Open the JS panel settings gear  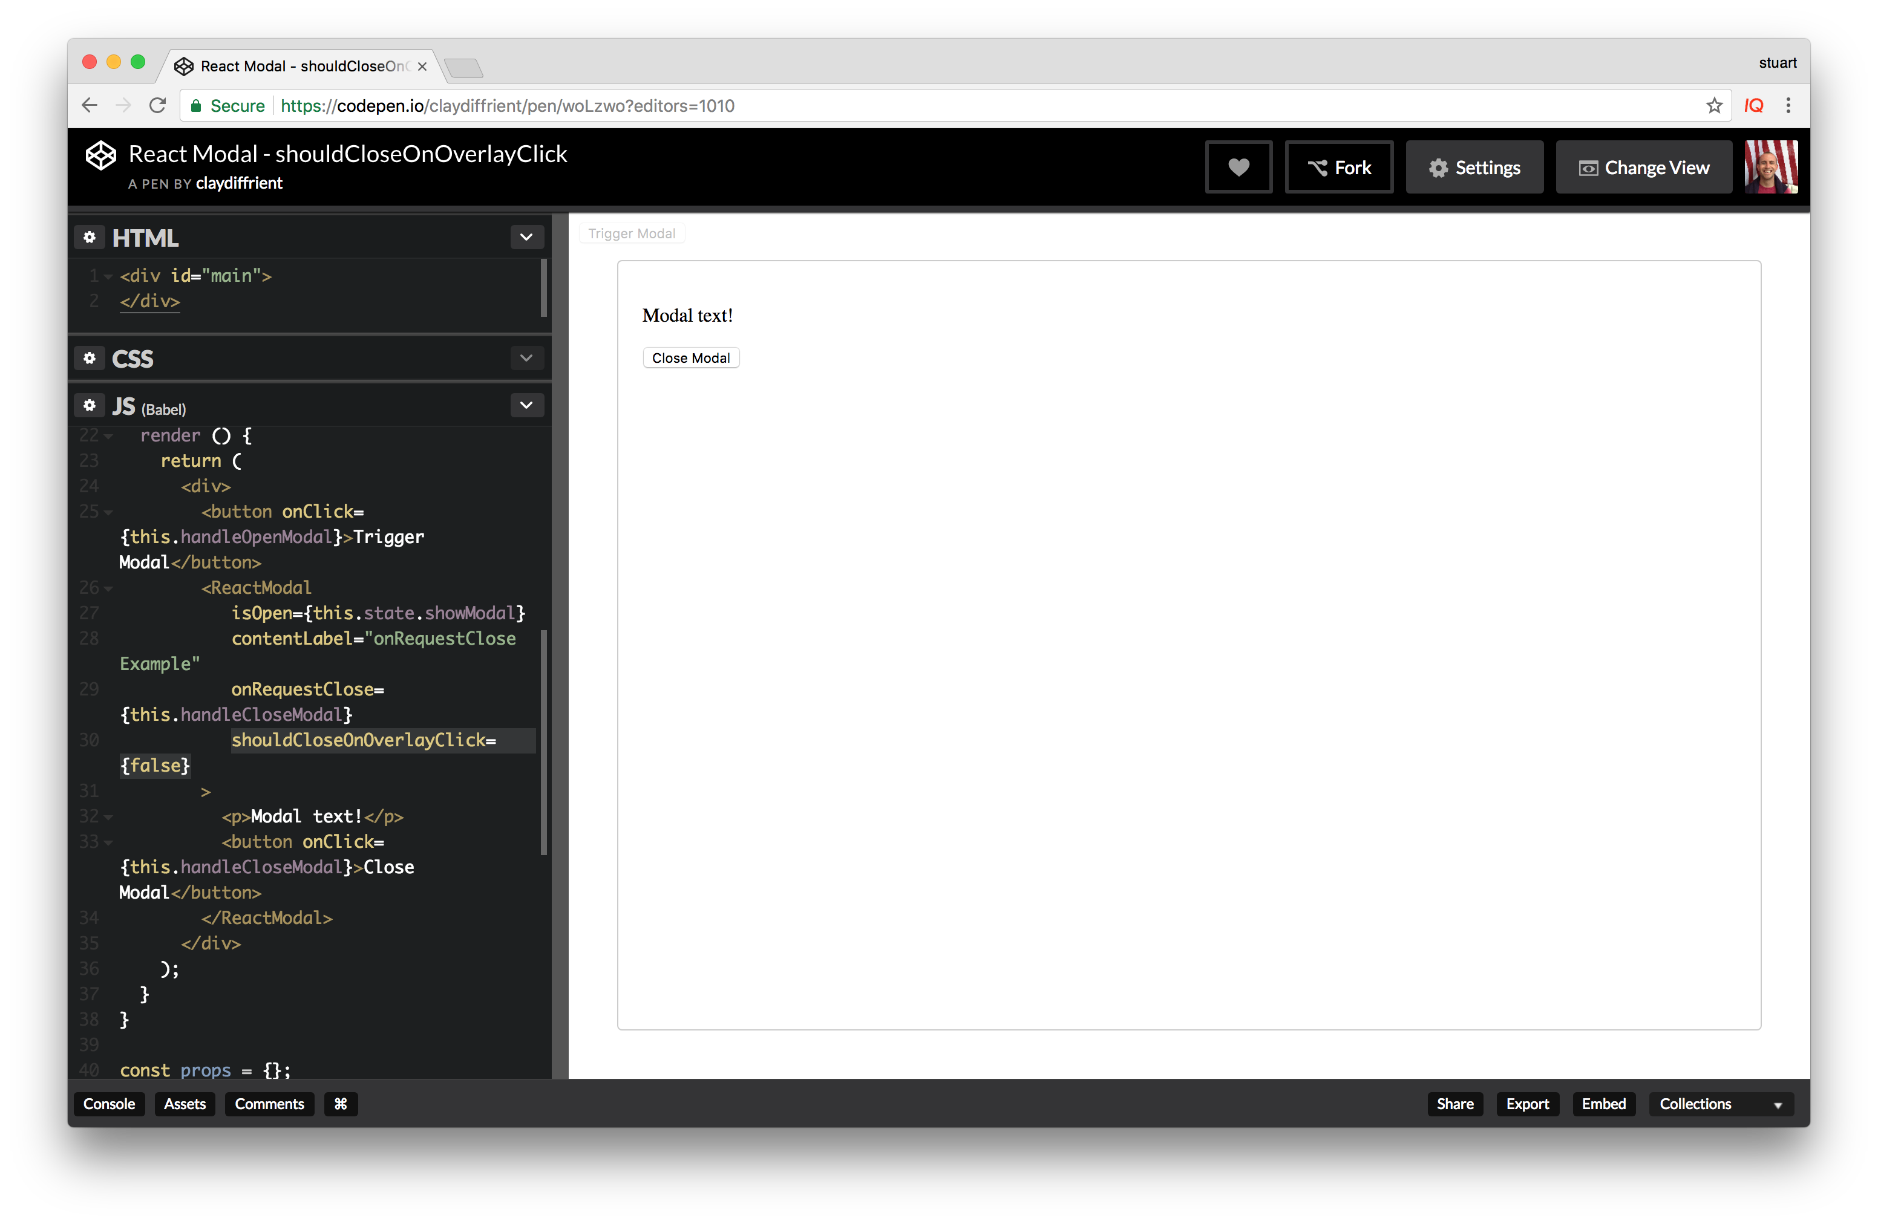[89, 405]
